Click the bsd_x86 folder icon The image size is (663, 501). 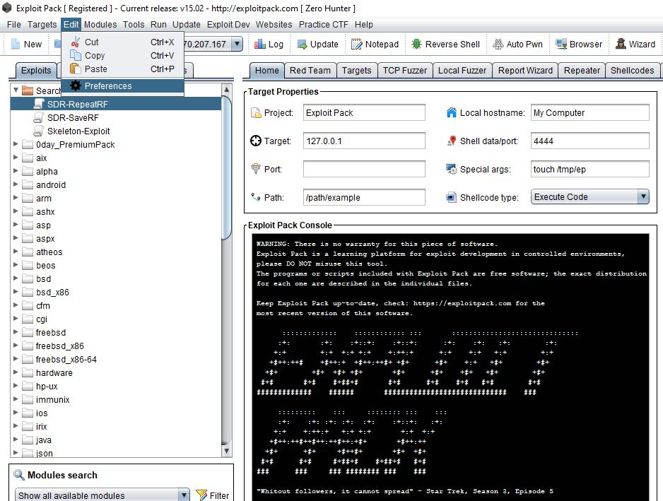click(x=28, y=292)
